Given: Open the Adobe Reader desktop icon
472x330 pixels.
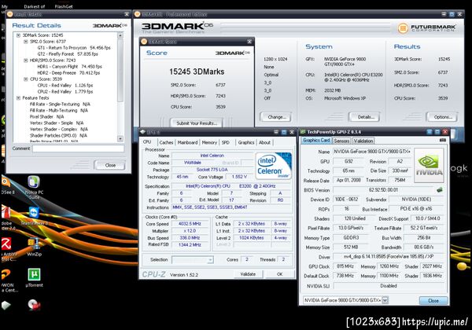Looking at the screenshot, I should pos(6,218).
